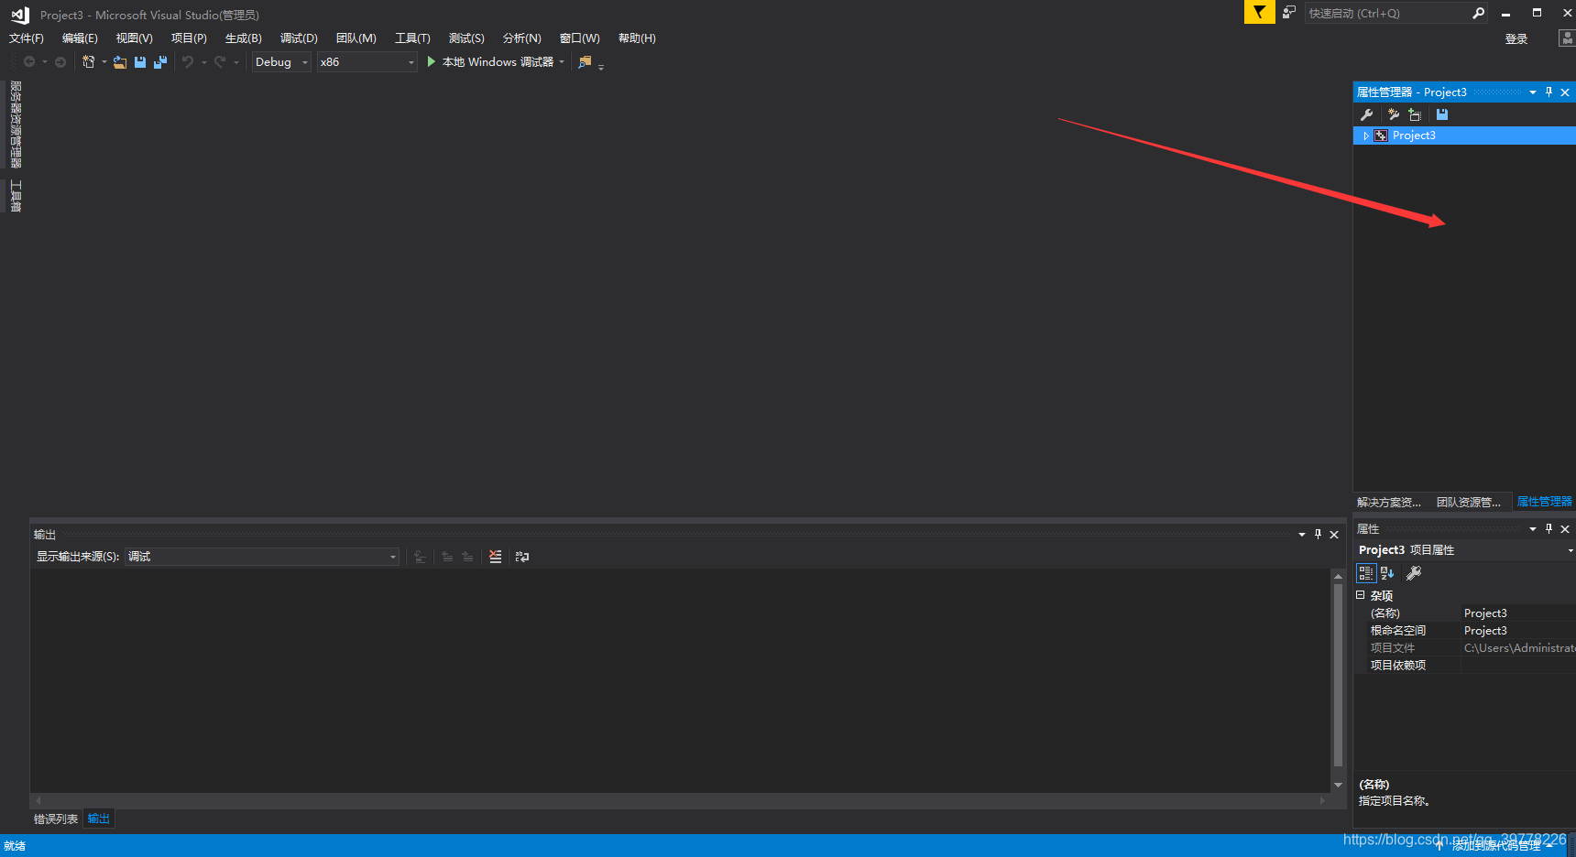Click the yellow notifications flag icon
The height and width of the screenshot is (857, 1576).
tap(1259, 12)
